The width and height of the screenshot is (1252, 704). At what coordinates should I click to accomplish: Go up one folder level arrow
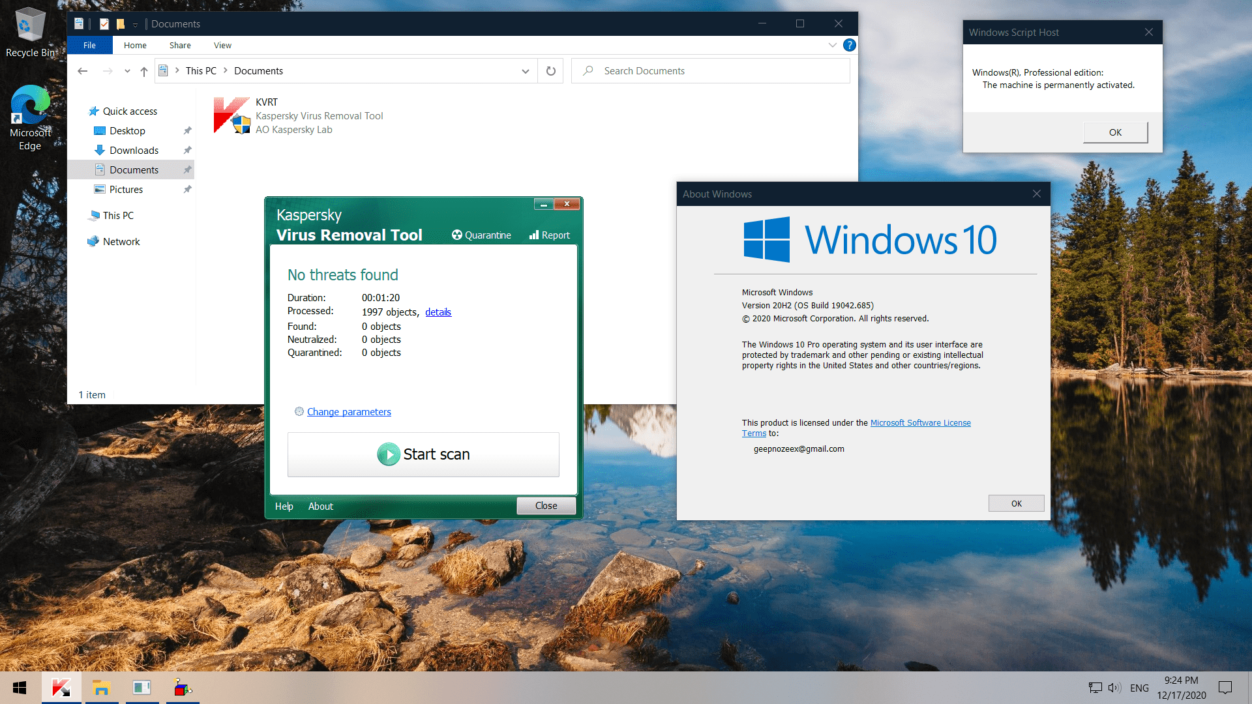pyautogui.click(x=144, y=71)
